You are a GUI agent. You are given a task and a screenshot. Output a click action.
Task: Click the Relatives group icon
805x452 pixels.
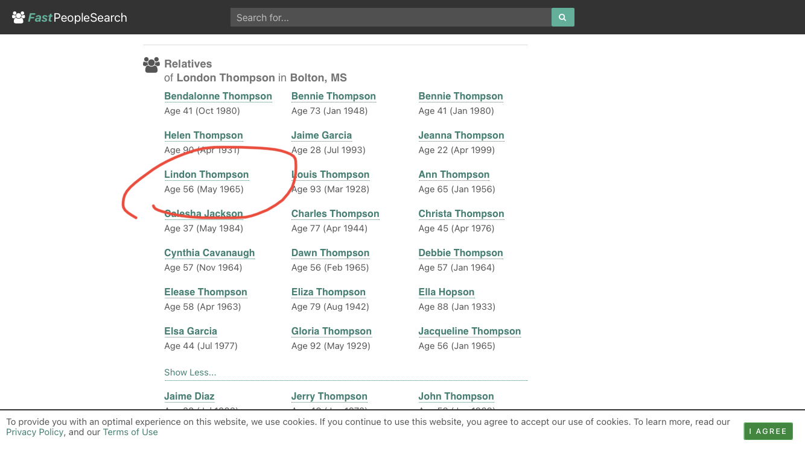pyautogui.click(x=151, y=64)
